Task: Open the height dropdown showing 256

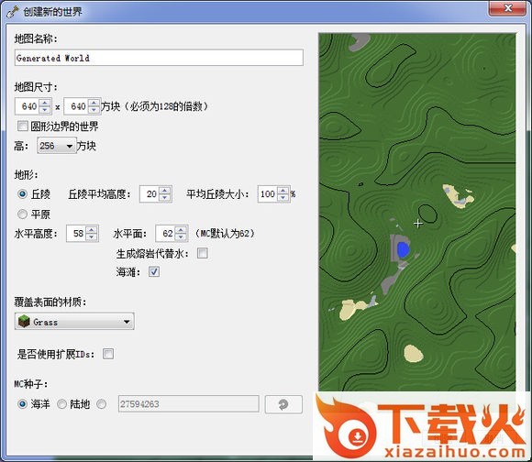Action: pyautogui.click(x=57, y=146)
